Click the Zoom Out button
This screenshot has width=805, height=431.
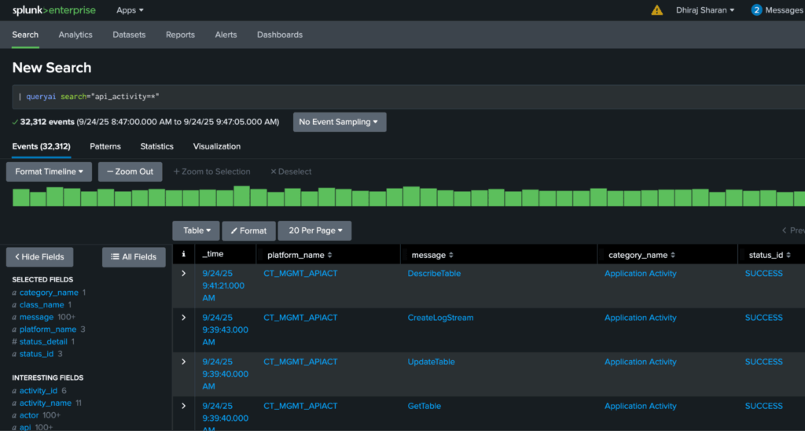(130, 171)
